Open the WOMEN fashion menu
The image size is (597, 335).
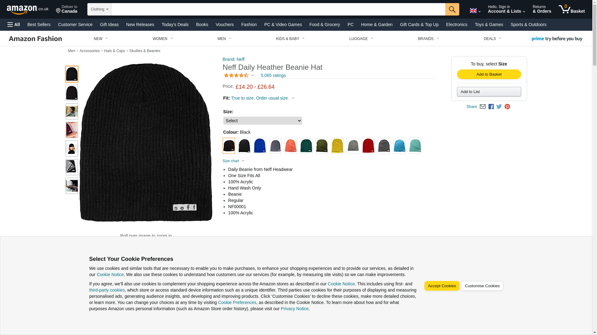click(162, 39)
